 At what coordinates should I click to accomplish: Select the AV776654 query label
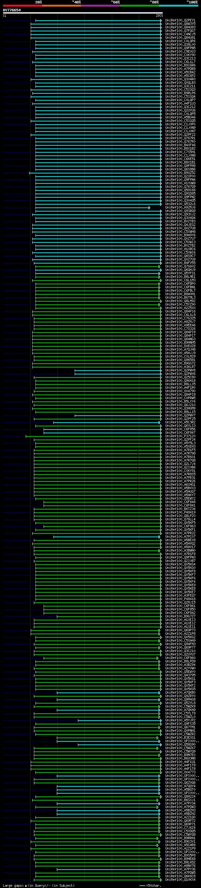[12, 10]
